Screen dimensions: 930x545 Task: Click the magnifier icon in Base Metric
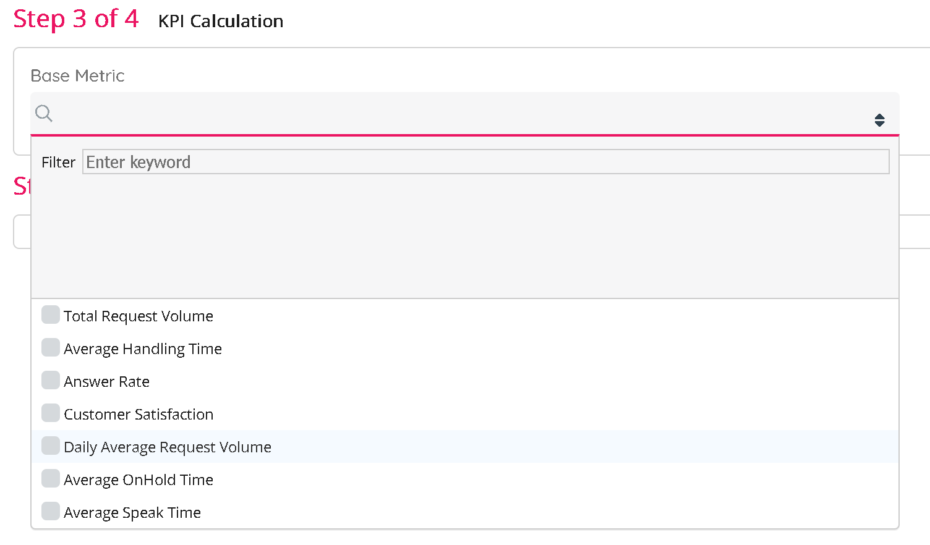(x=44, y=113)
